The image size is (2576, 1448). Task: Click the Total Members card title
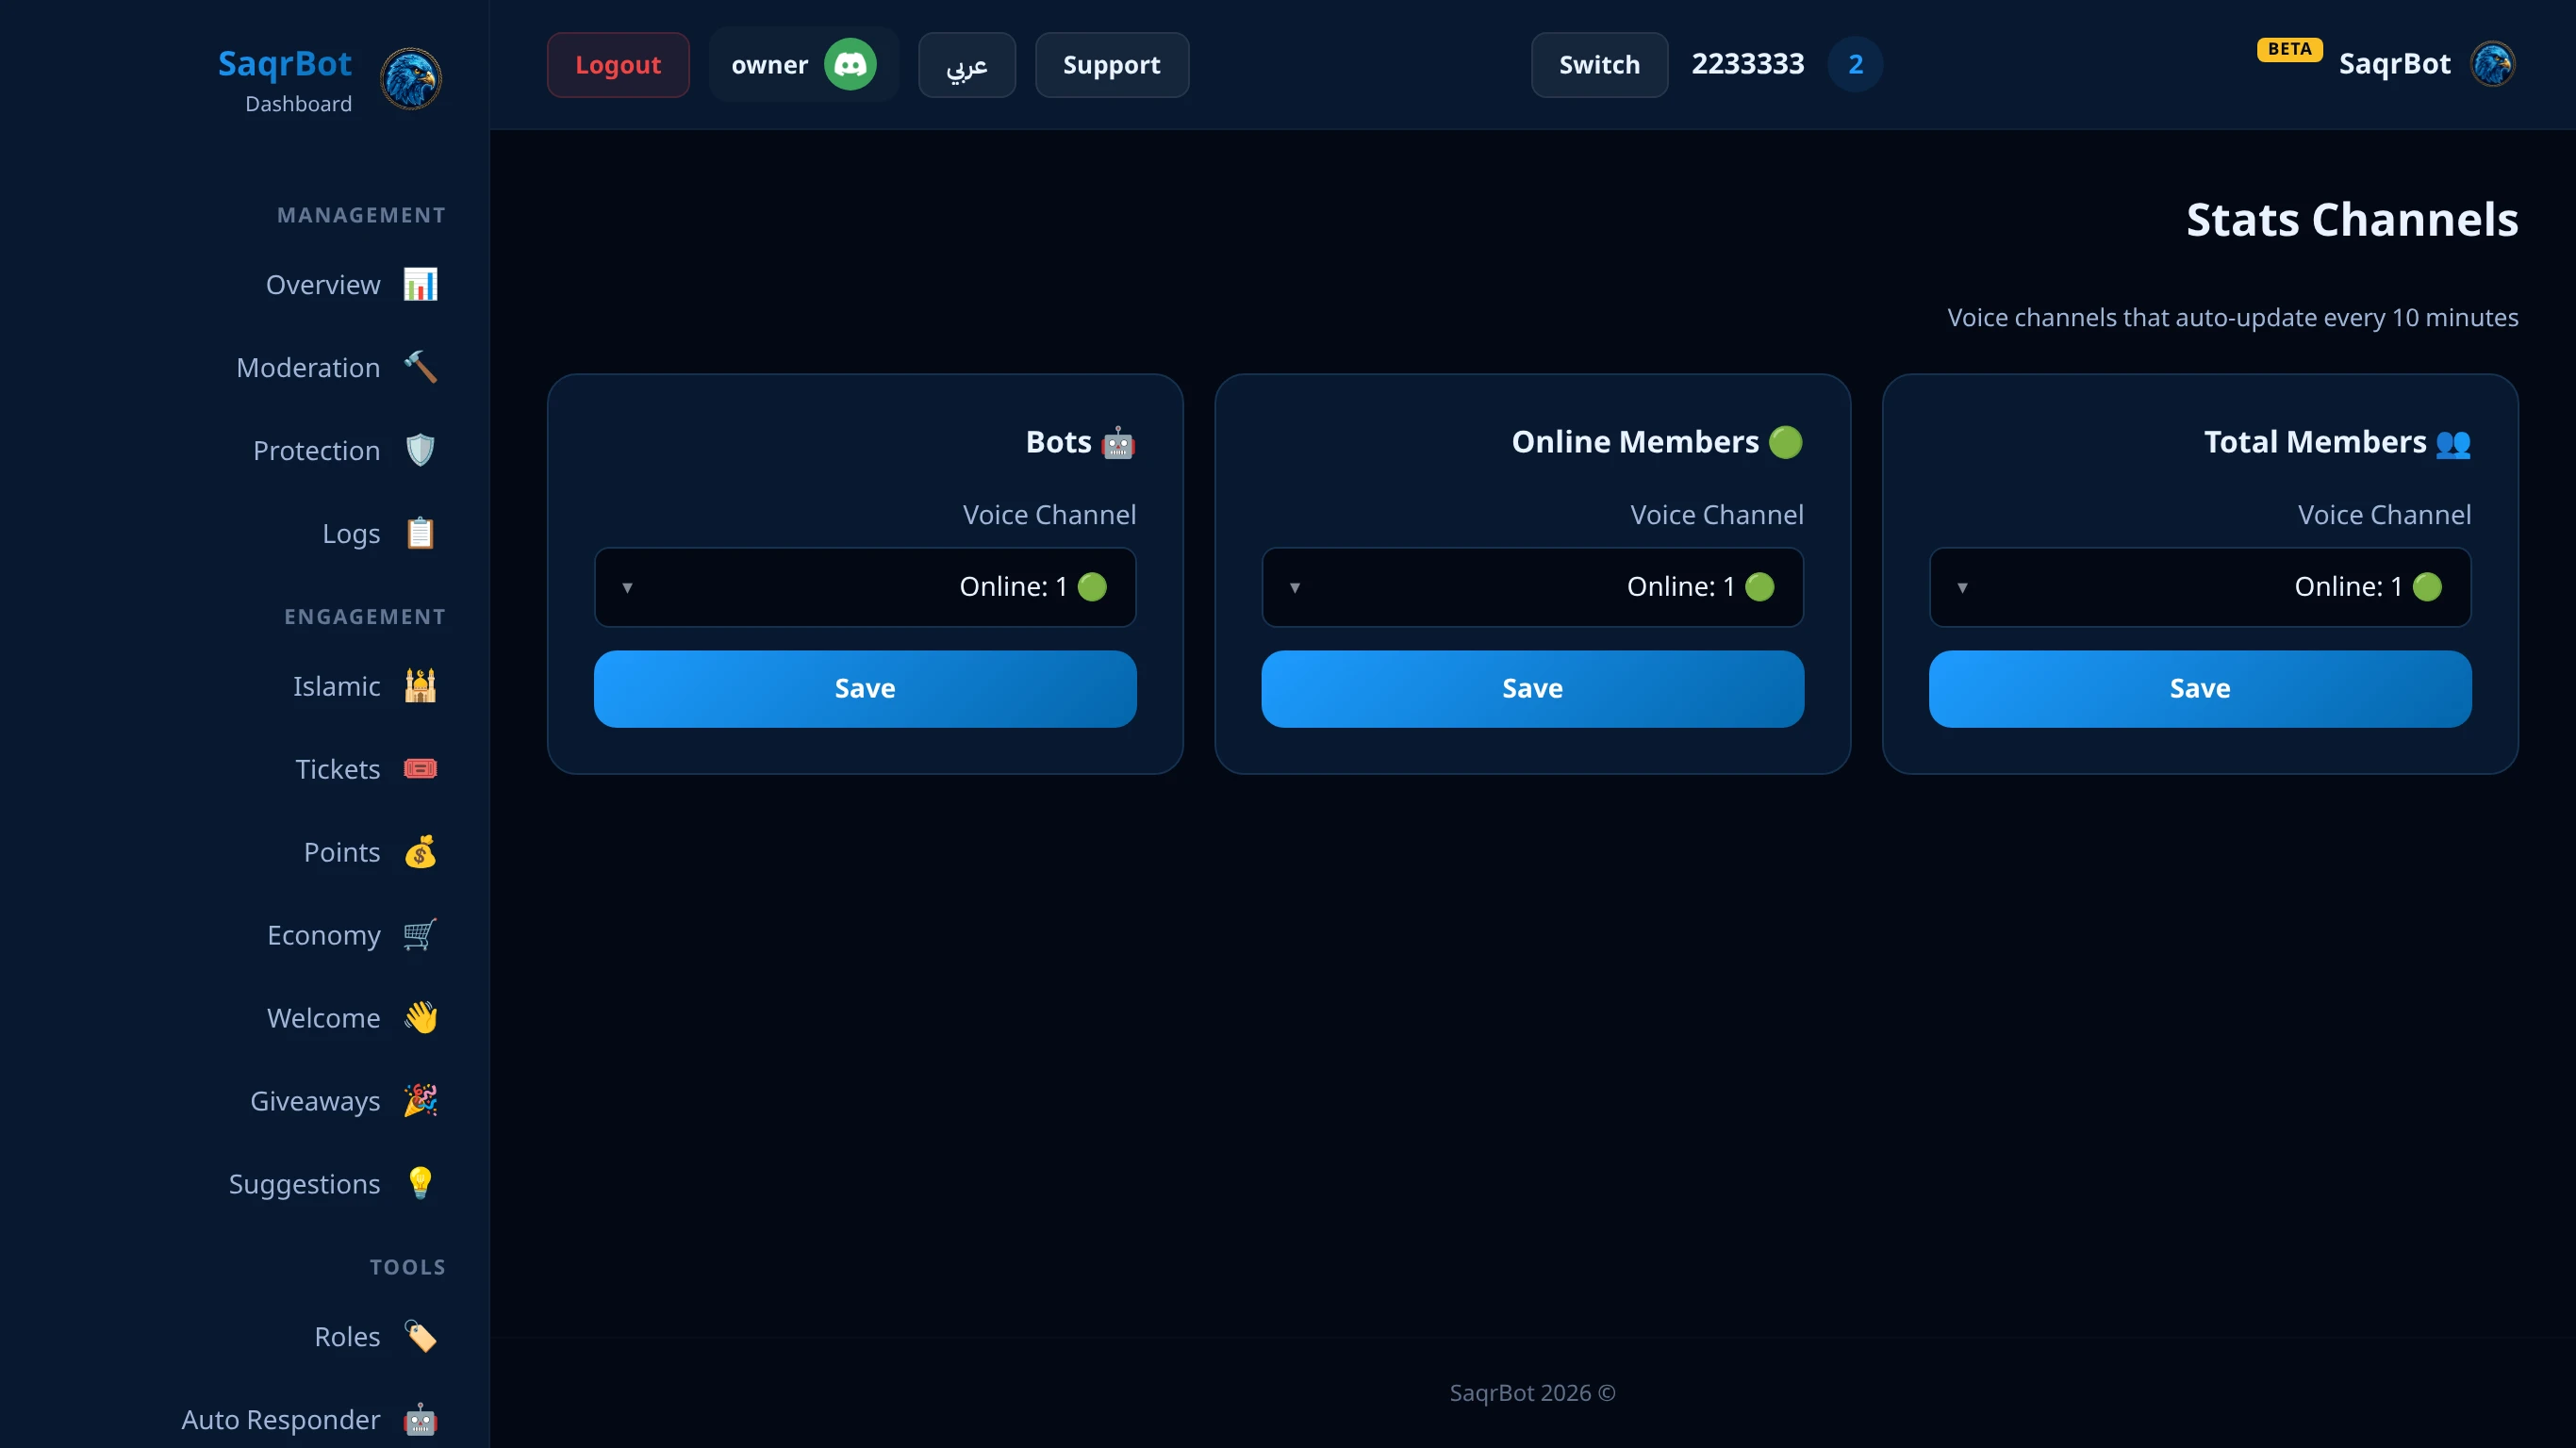point(2338,442)
